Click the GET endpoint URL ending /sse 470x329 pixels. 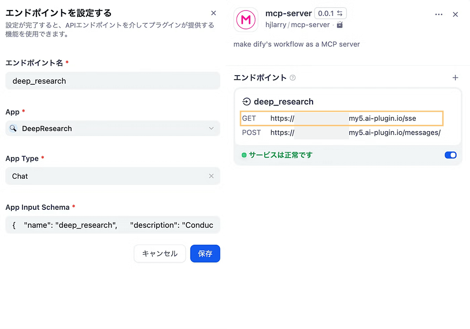tap(342, 118)
